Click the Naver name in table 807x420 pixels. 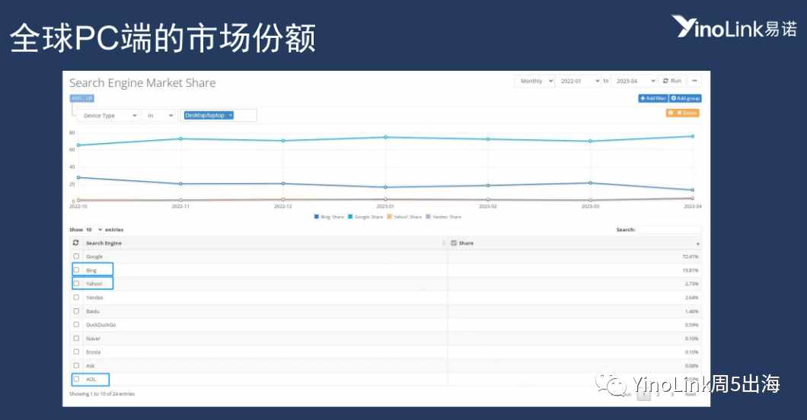[93, 339]
